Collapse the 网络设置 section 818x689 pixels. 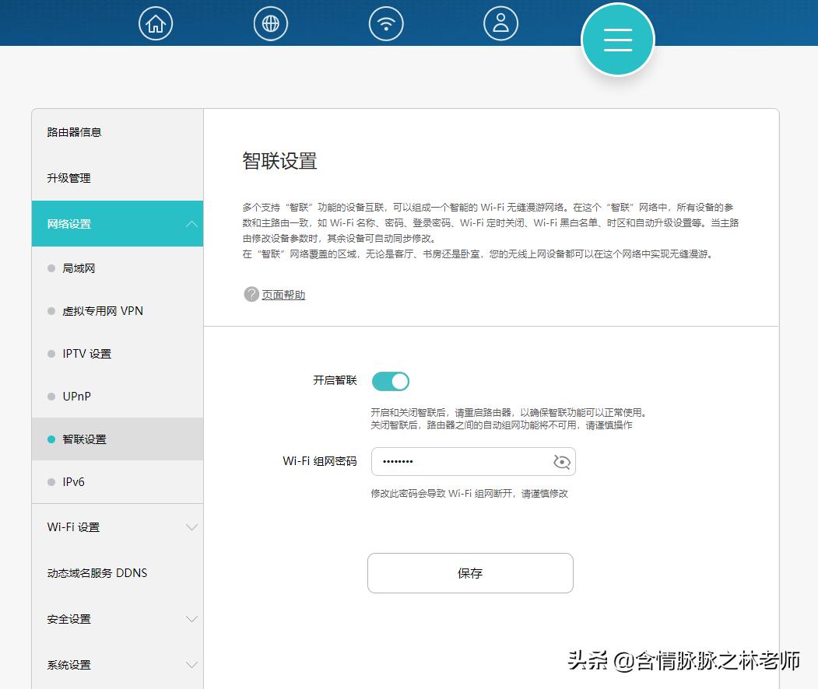click(117, 223)
